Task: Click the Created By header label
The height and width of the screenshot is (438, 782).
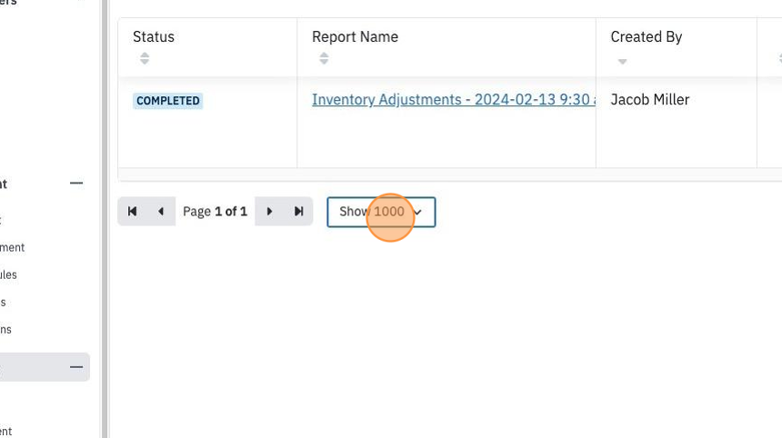Action: pyautogui.click(x=647, y=37)
